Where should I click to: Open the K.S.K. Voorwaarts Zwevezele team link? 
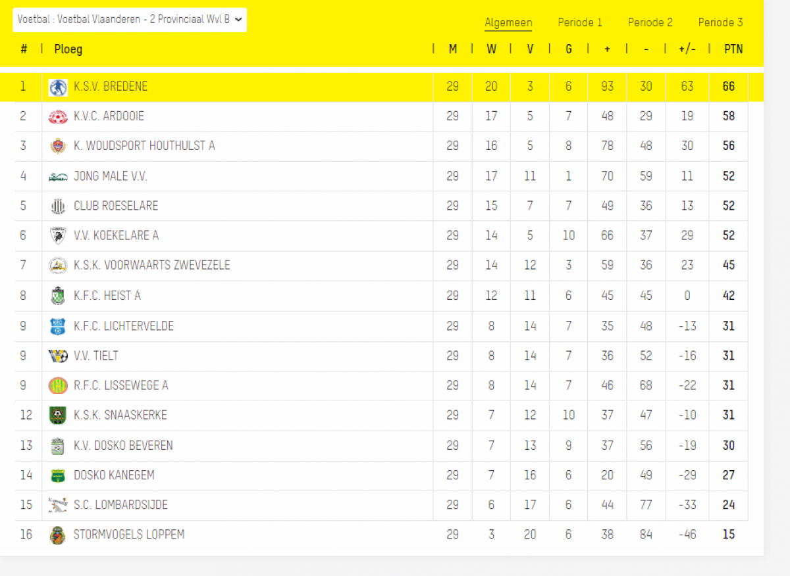point(152,266)
